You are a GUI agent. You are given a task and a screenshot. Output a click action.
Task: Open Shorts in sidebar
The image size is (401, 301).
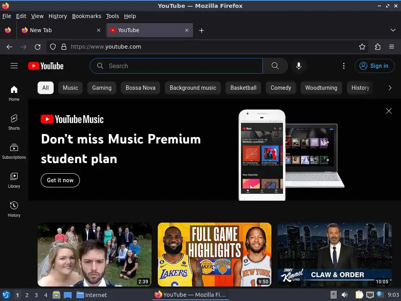(14, 122)
